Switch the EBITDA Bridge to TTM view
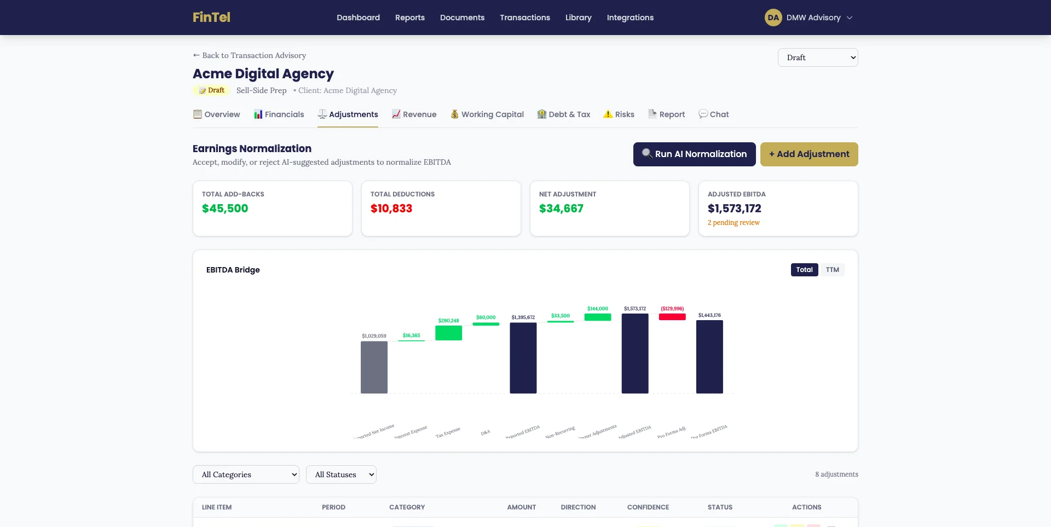The image size is (1051, 527). 832,269
